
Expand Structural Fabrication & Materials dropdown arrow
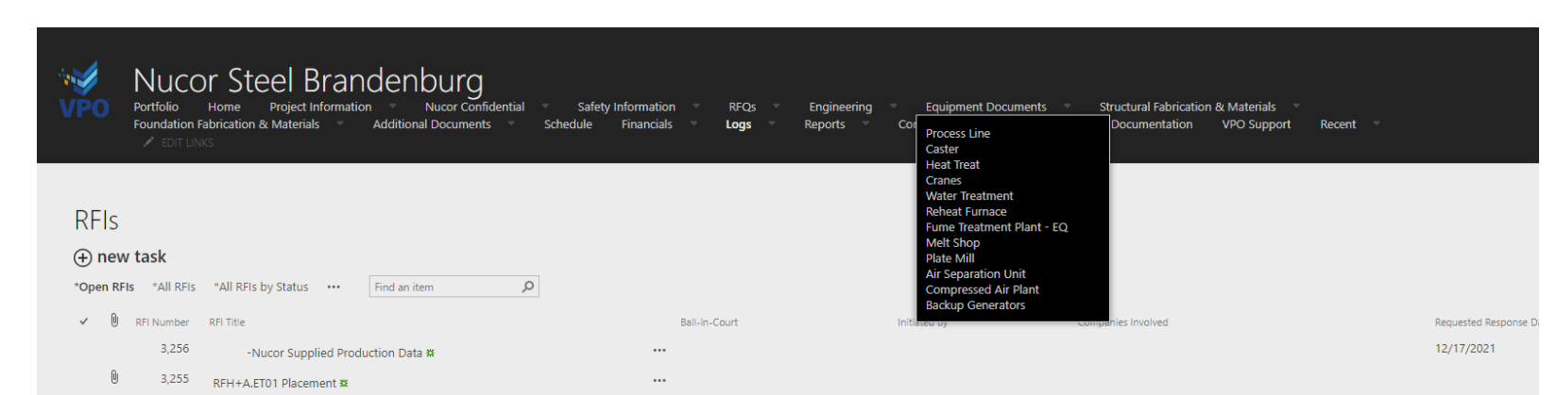[x=1296, y=107]
